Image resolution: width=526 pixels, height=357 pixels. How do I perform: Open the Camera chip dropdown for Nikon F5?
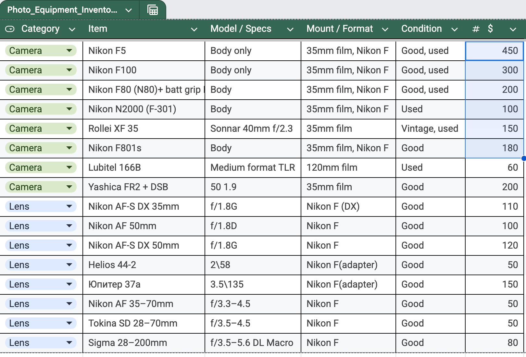point(69,51)
